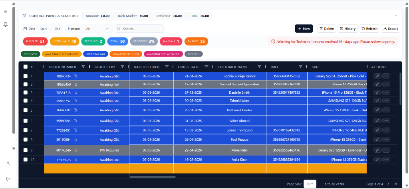Edit row 1 with pencil icon
Screen dimensions: 409x189
coord(377,76)
